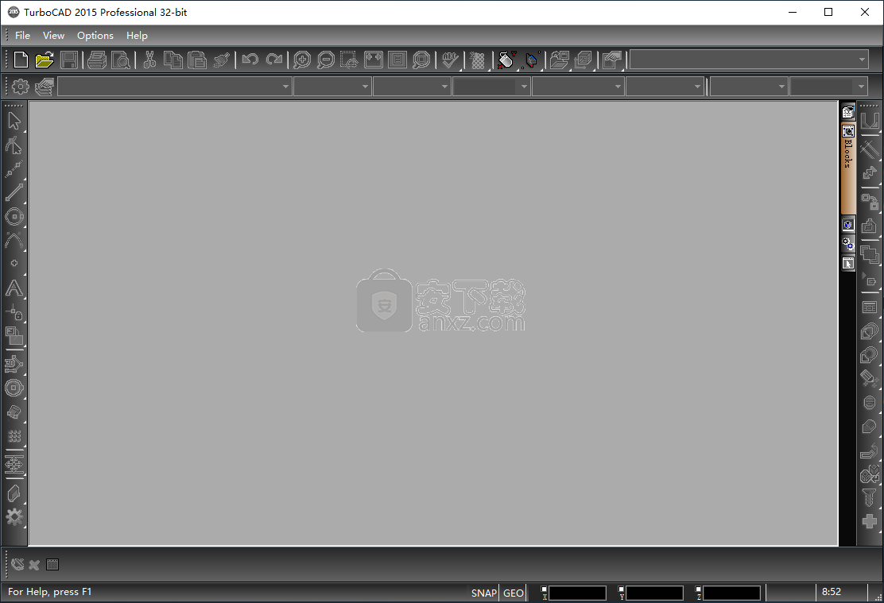The image size is (884, 603).
Task: Open the first long property toolbar dropdown
Action: pos(285,87)
